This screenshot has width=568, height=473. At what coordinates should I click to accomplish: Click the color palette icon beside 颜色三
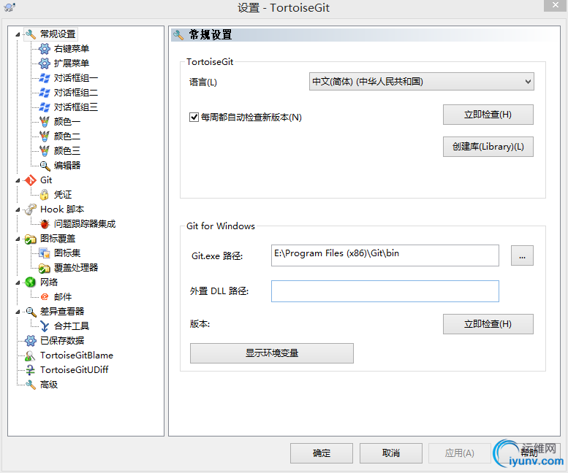tap(44, 151)
